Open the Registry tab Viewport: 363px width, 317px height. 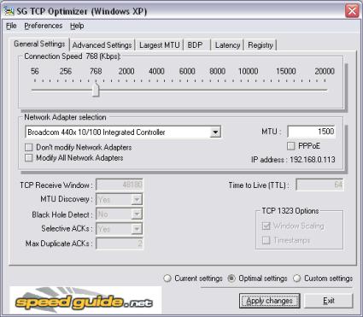(x=261, y=45)
